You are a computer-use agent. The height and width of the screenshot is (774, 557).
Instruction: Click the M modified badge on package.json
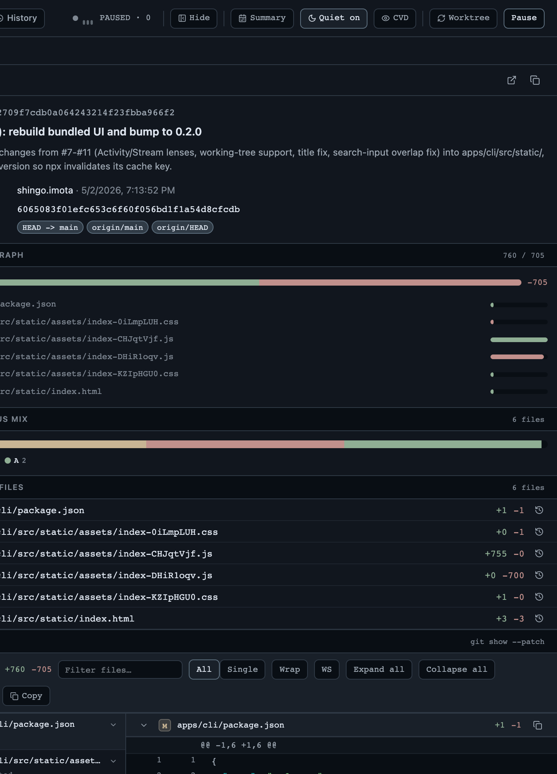click(165, 725)
